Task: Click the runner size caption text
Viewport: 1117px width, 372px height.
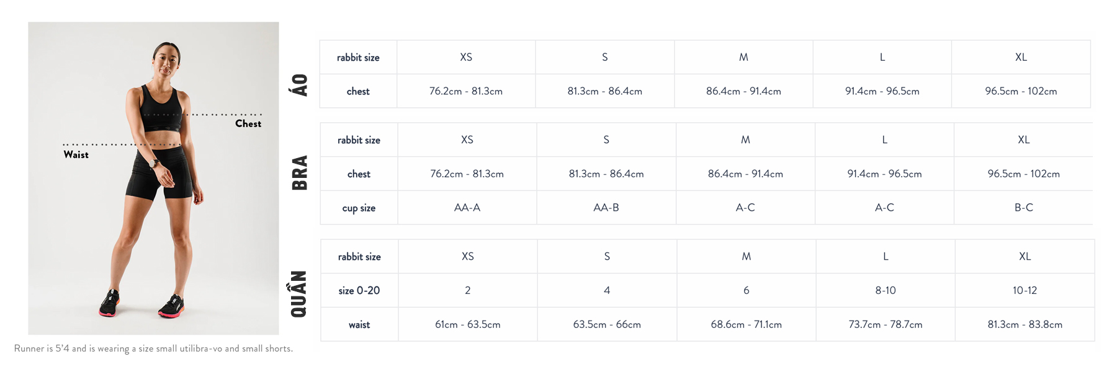Action: coord(153,348)
